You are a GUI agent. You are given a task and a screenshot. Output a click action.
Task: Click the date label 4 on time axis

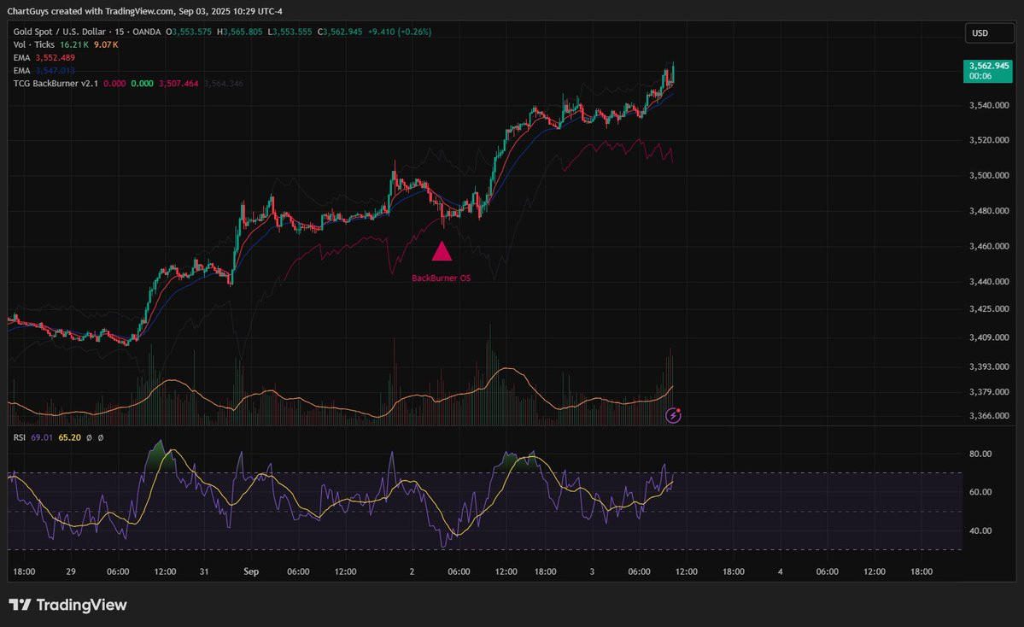pyautogui.click(x=780, y=571)
